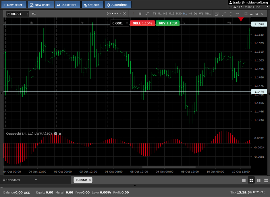
Task: Select M15 timeframe
Action: [171, 14]
